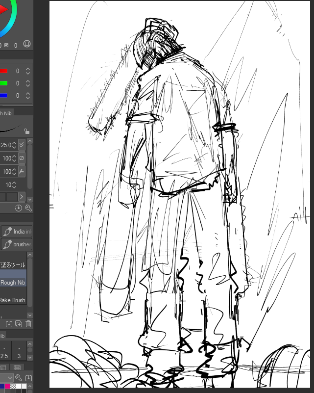Step the first 100 value
The image size is (314, 393).
tap(14, 158)
